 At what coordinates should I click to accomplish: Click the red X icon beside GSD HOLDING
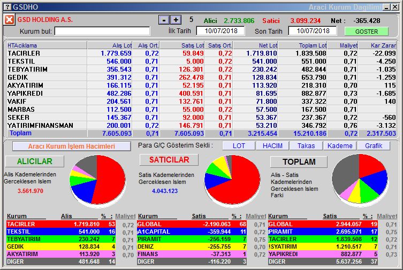tap(9, 19)
